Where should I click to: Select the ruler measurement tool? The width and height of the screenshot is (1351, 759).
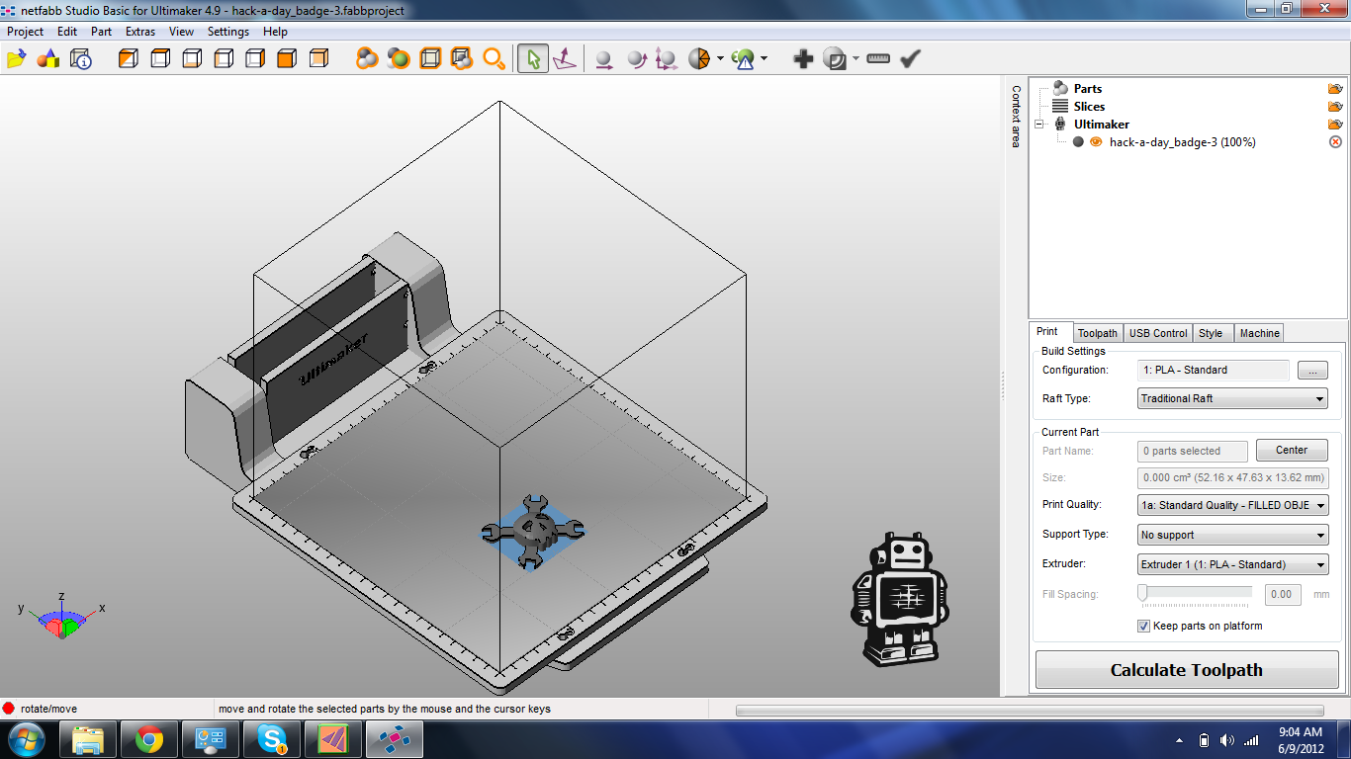[x=878, y=59]
